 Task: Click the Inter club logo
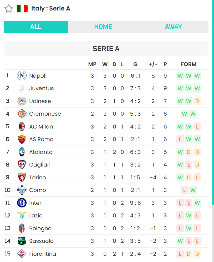point(22,203)
